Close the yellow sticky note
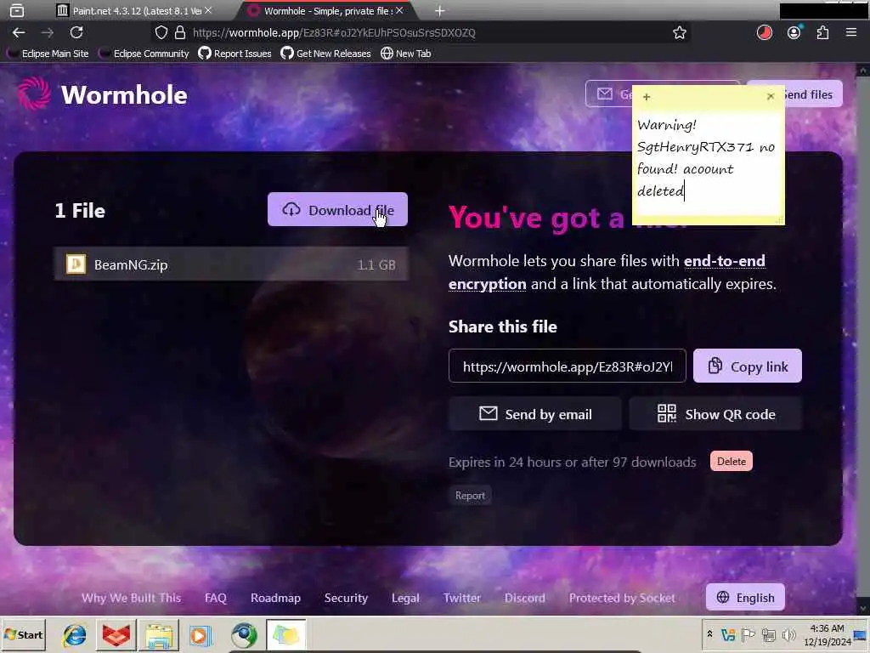This screenshot has height=653, width=870. [770, 97]
